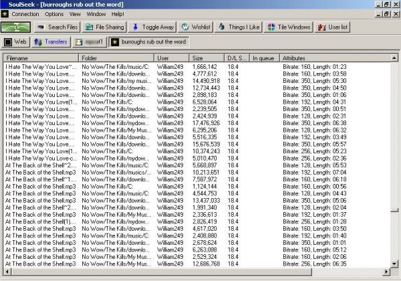Switch to the Transfers tab

(51, 42)
